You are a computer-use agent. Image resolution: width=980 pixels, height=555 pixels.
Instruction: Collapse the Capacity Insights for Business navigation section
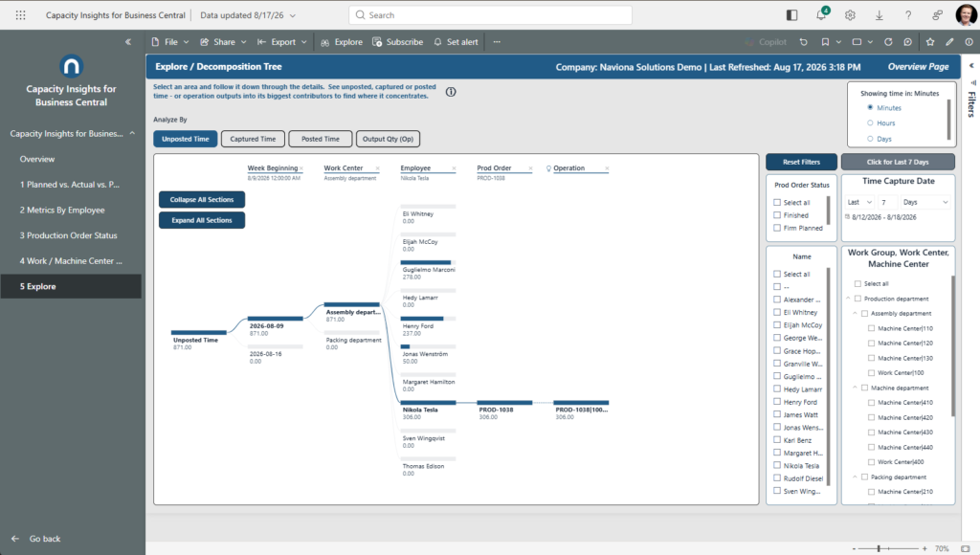(132, 133)
